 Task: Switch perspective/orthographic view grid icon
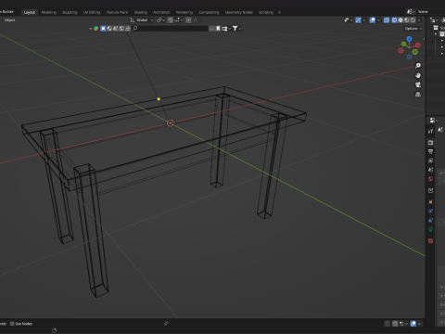[418, 95]
